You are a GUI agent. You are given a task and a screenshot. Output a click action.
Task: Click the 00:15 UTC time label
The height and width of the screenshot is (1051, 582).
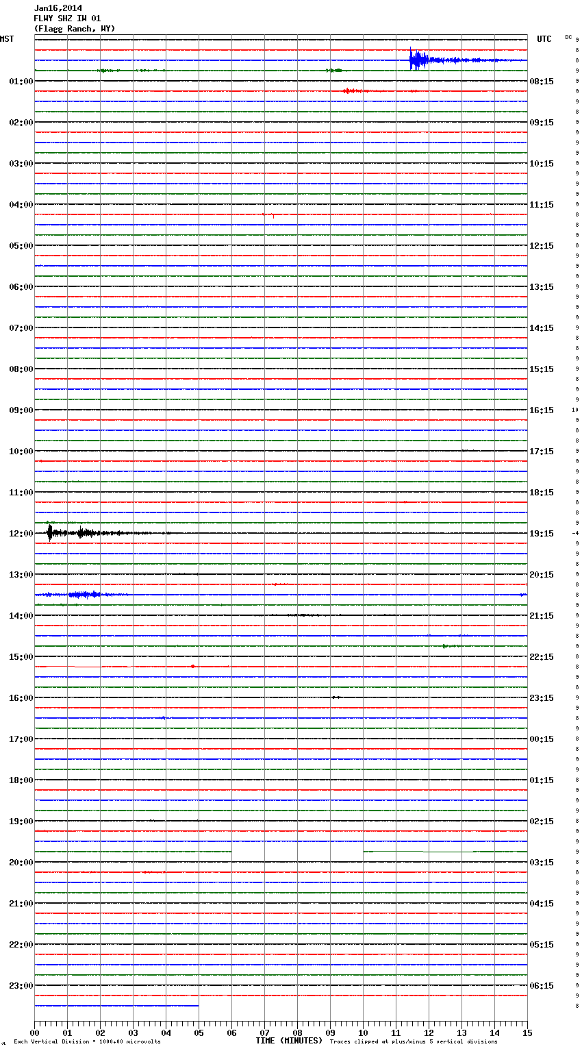point(542,739)
